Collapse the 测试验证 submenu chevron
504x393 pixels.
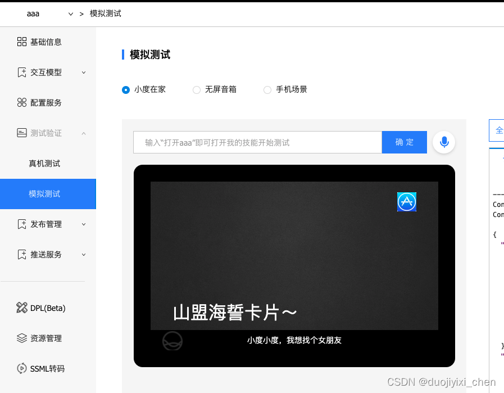pos(84,133)
